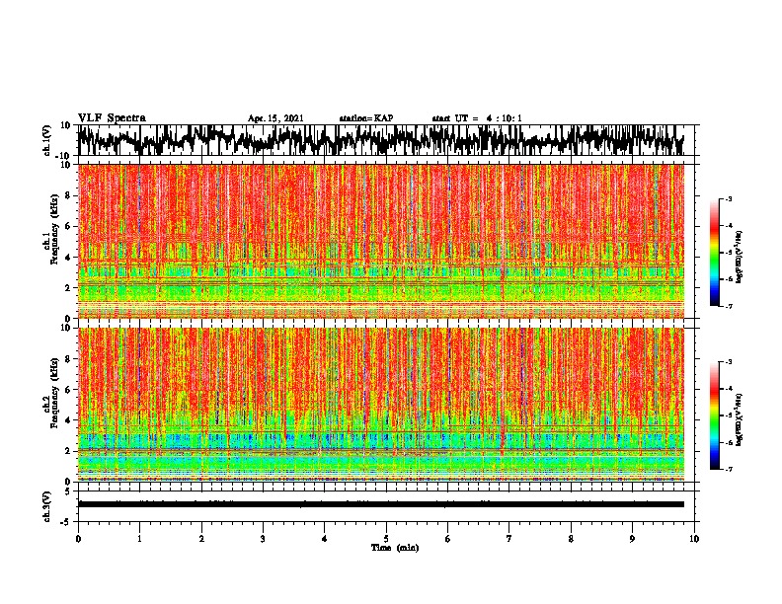
Task: Click the 'station=KAP' label
Action: (366, 118)
